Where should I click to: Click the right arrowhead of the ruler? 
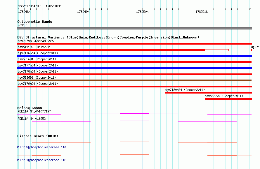tap(251, 9)
